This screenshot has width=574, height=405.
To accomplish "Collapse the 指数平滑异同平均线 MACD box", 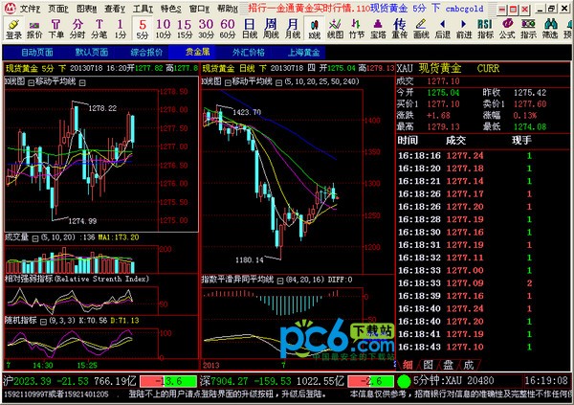I will point(280,281).
